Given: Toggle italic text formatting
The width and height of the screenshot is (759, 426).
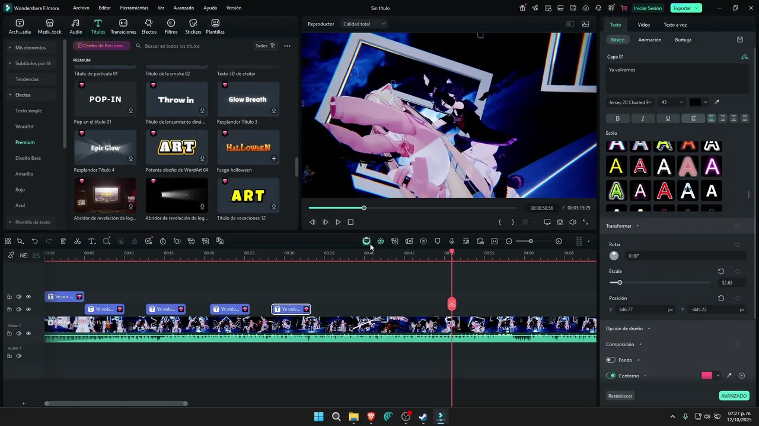Looking at the screenshot, I should click(643, 118).
